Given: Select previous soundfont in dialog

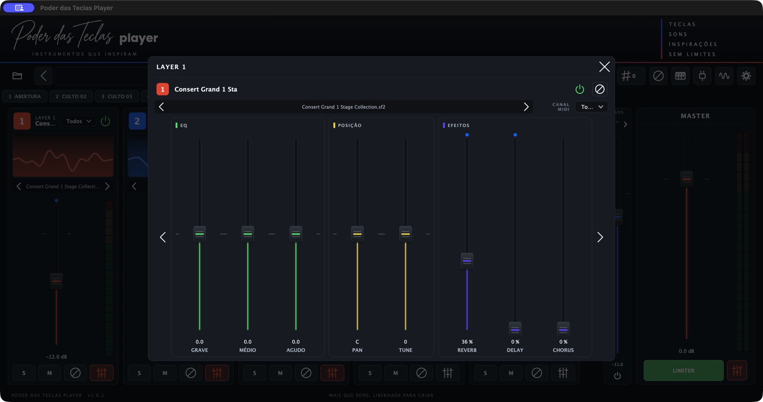Looking at the screenshot, I should click(161, 107).
